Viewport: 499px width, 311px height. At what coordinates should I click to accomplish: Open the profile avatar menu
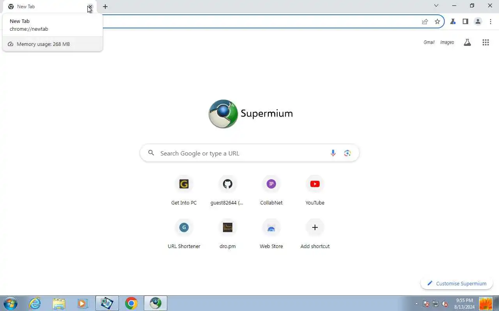pyautogui.click(x=478, y=21)
